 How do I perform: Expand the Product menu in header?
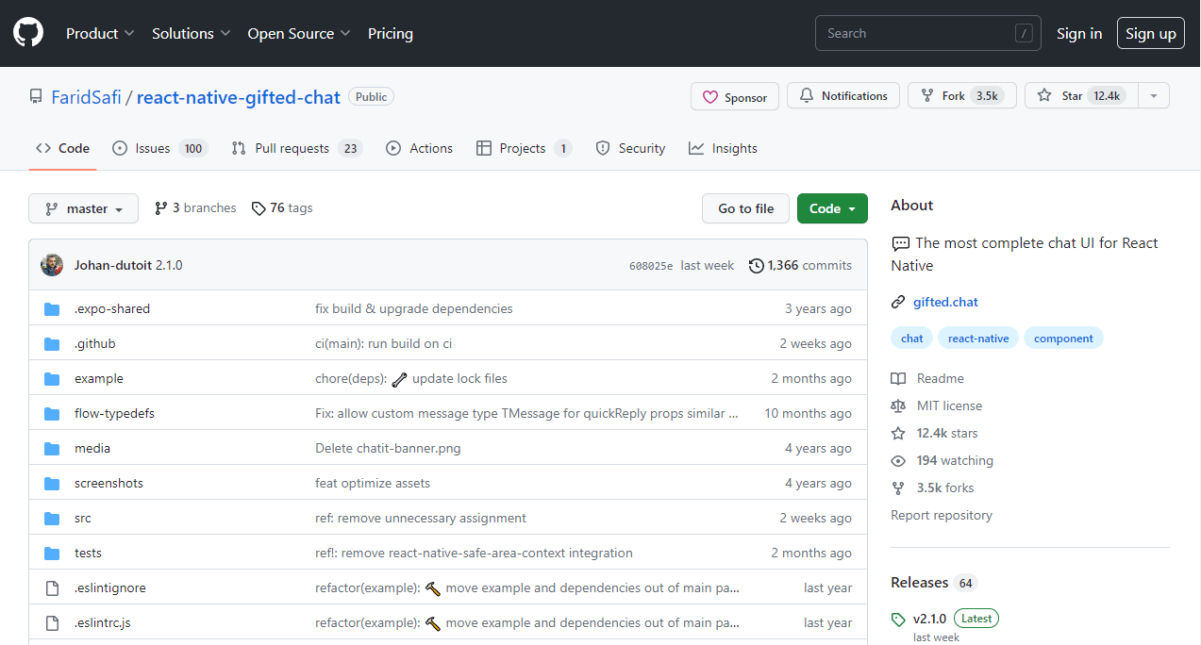pyautogui.click(x=100, y=33)
